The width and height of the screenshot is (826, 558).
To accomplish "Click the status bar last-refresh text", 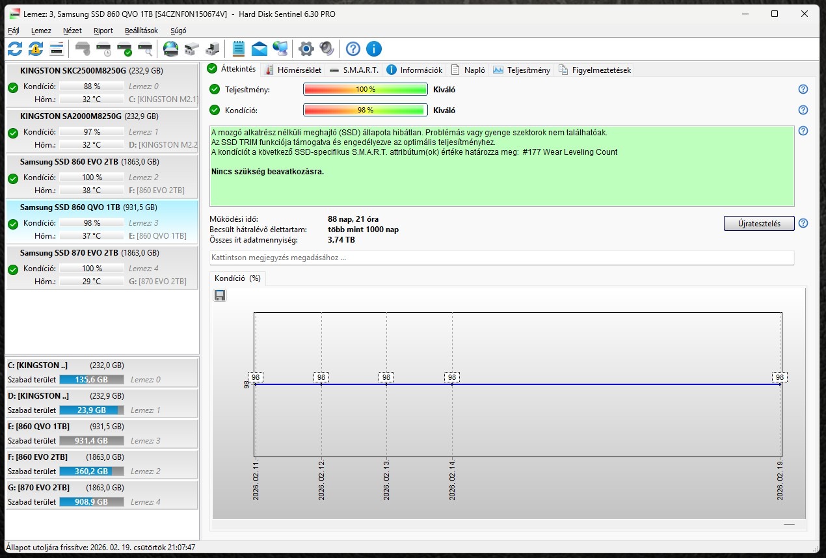I will point(101,548).
